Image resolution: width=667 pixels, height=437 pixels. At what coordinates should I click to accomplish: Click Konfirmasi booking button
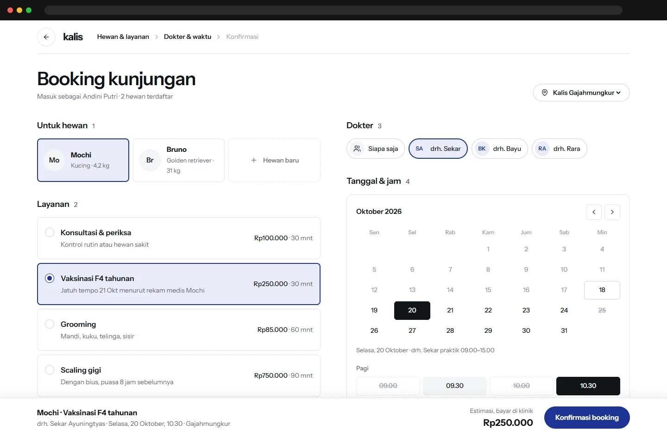pyautogui.click(x=587, y=418)
